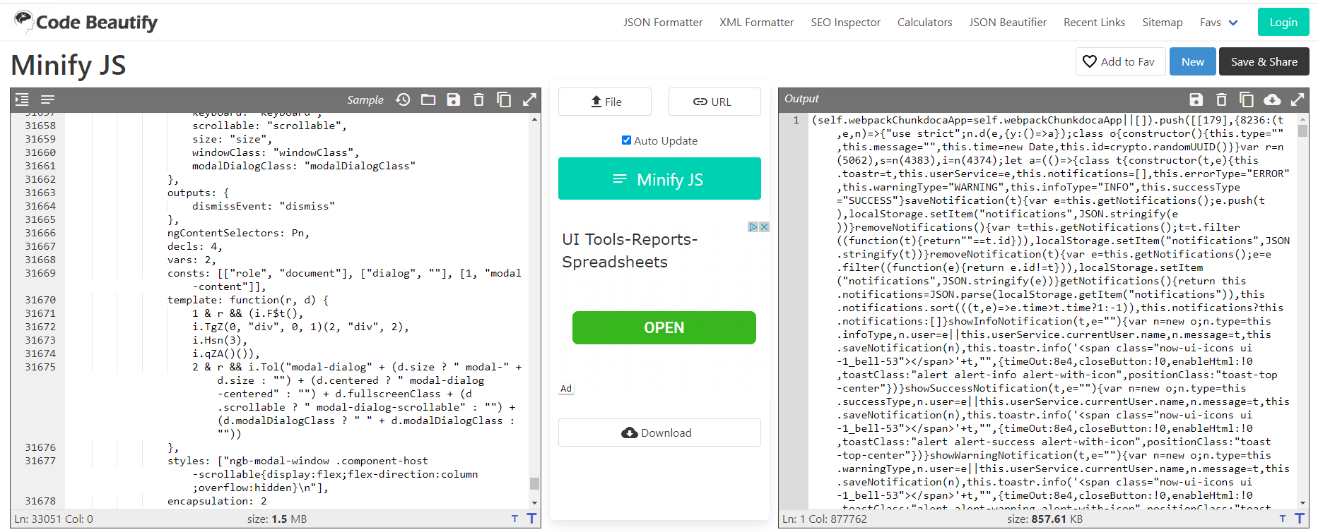The height and width of the screenshot is (532, 1318).
Task: Expand the Favs dropdown
Action: 1219,23
